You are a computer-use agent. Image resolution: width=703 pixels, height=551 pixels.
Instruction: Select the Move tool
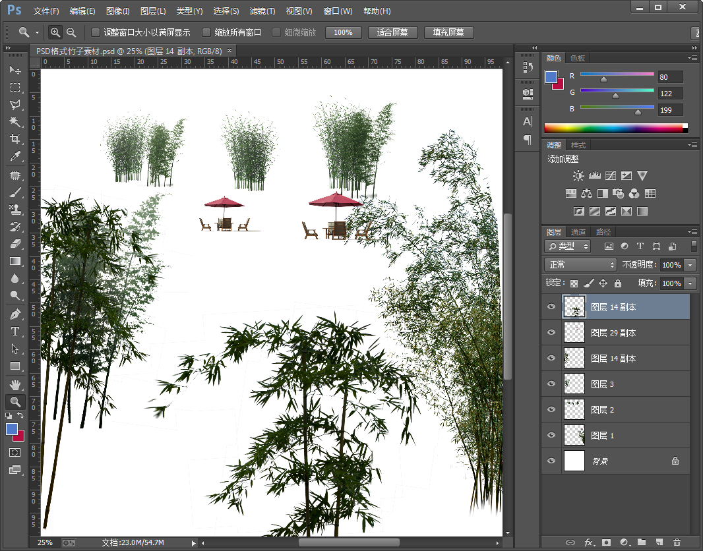coord(15,71)
